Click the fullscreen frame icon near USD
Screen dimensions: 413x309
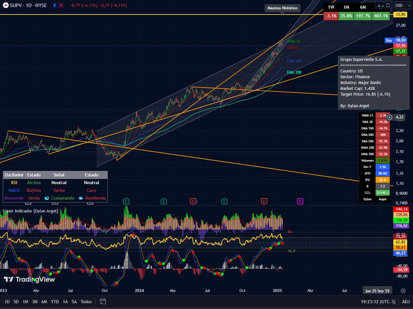[388, 5]
